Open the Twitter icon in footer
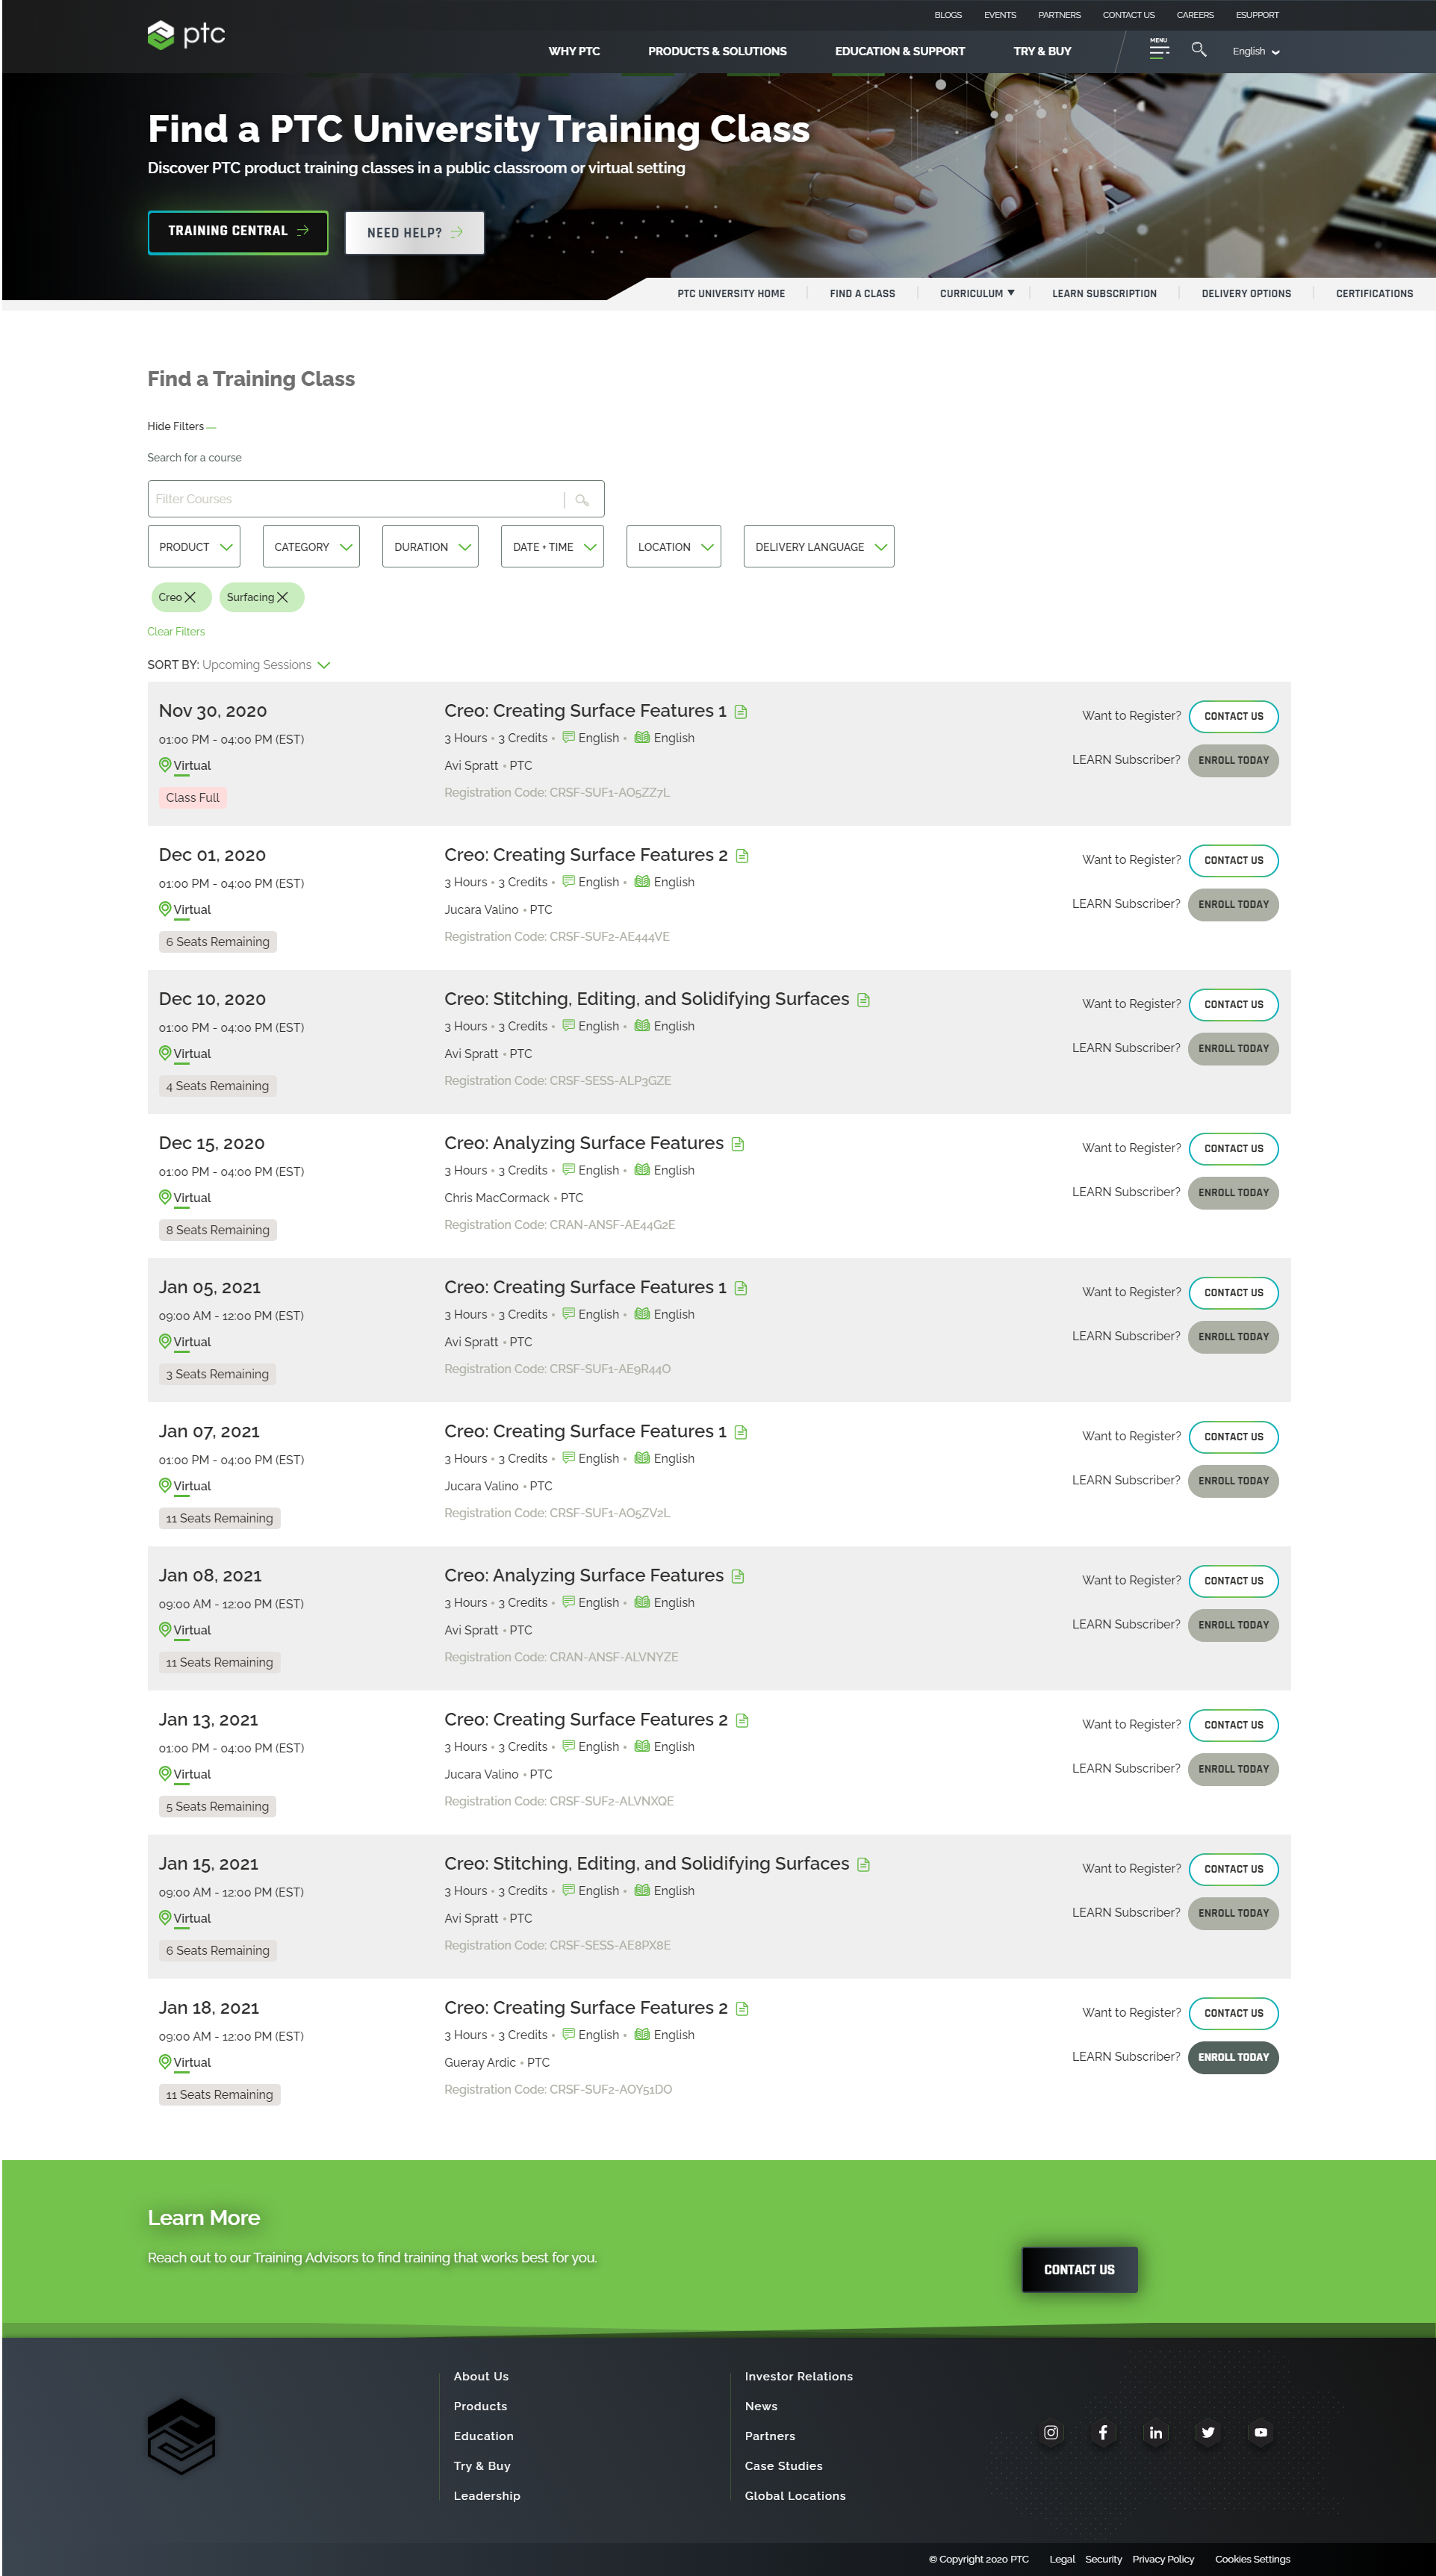The width and height of the screenshot is (1436, 2576). (x=1208, y=2432)
